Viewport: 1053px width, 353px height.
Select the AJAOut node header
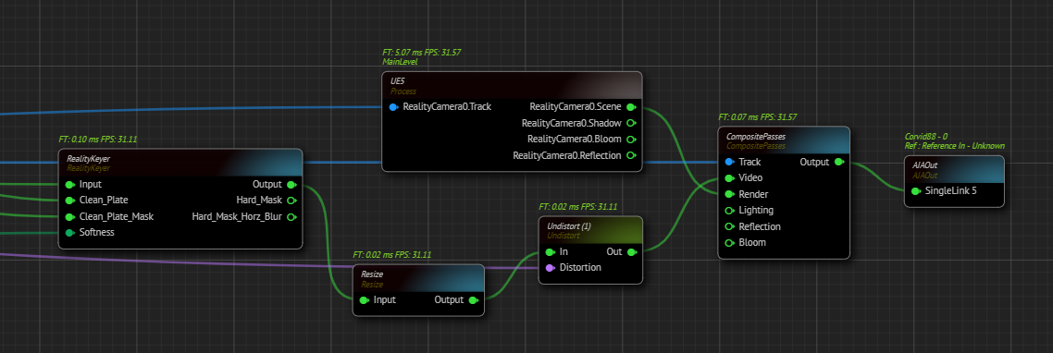tap(954, 169)
